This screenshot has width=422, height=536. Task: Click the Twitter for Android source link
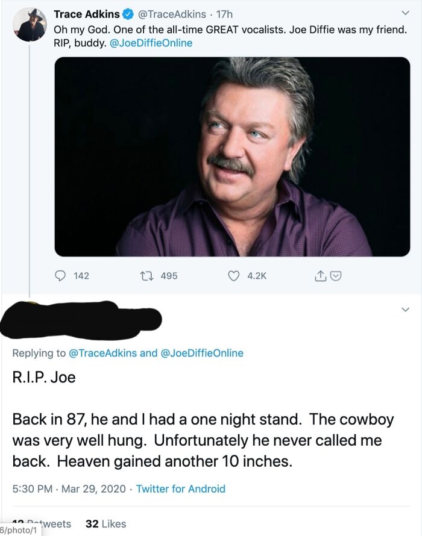(x=180, y=488)
